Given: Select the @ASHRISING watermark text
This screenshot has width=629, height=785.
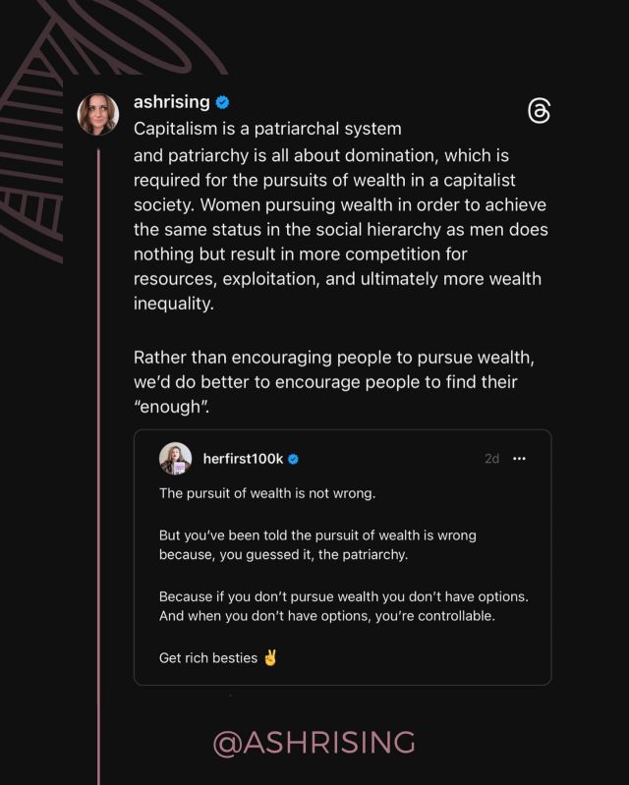Looking at the screenshot, I should click(314, 742).
